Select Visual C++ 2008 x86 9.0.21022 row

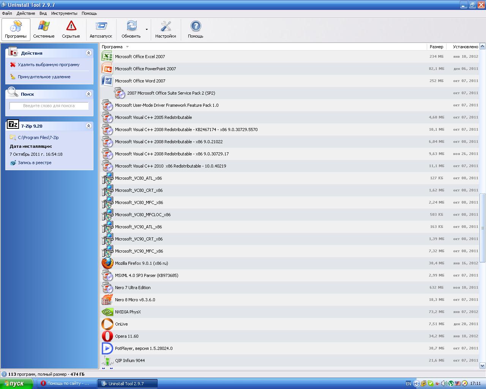tap(290, 142)
